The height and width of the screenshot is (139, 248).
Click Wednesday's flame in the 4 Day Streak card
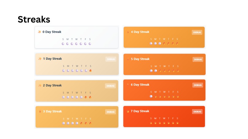pyautogui.click(x=164, y=43)
